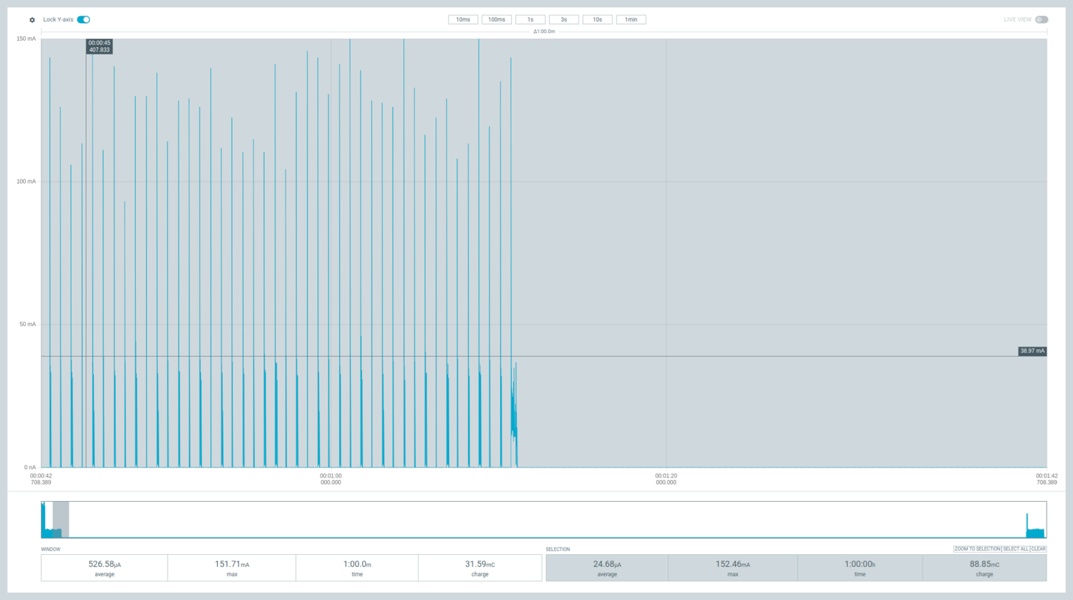The image size is (1073, 600).
Task: Set time window to 1min
Action: pyautogui.click(x=631, y=19)
